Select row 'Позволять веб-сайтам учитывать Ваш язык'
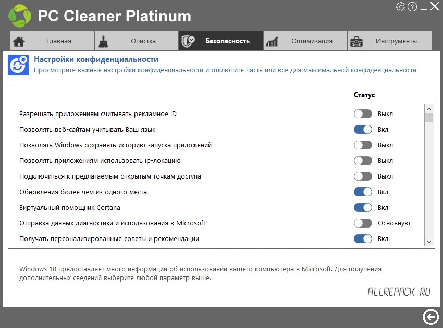The width and height of the screenshot is (443, 328). pyautogui.click(x=216, y=129)
